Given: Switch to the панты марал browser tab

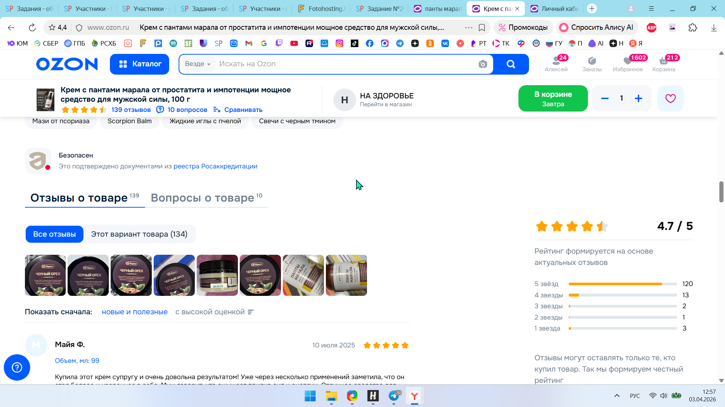Looking at the screenshot, I should [437, 8].
